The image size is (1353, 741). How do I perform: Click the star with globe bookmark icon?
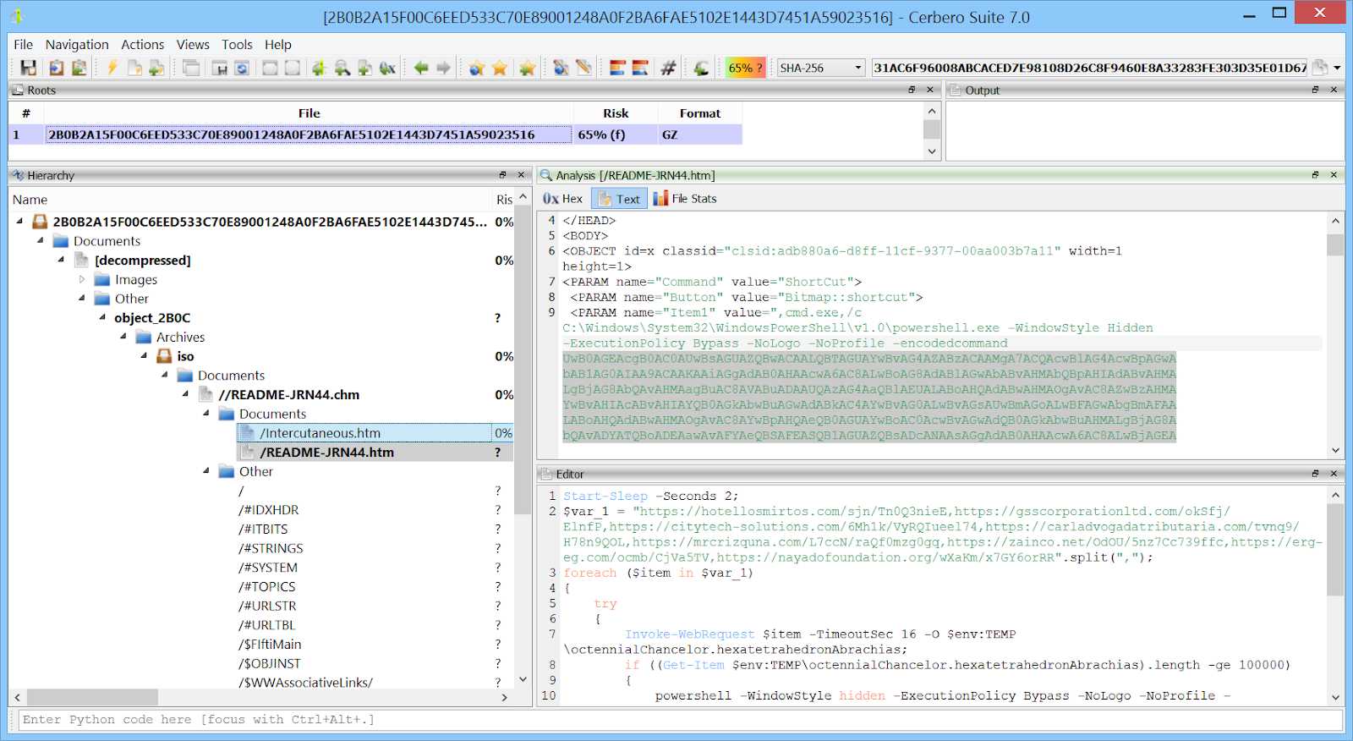(477, 68)
